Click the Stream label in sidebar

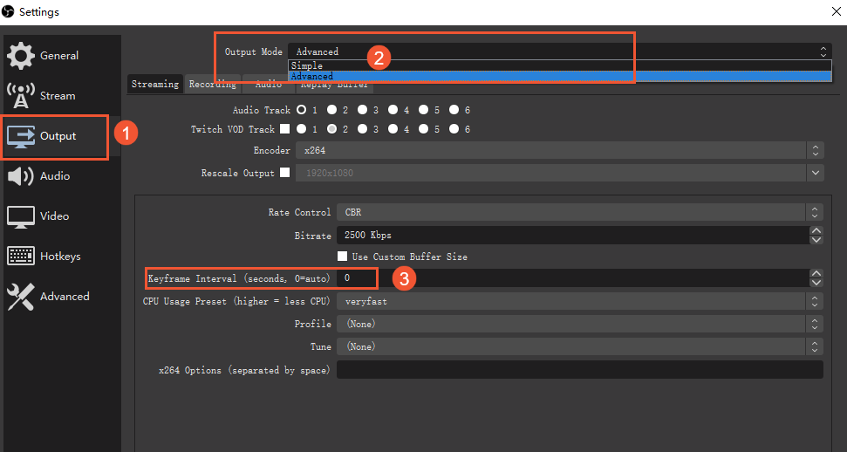[x=58, y=96]
